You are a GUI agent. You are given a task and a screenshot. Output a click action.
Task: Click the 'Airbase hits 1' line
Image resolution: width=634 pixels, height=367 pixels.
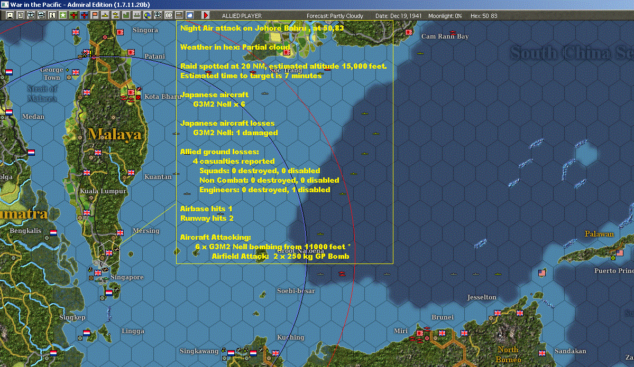[x=206, y=209]
